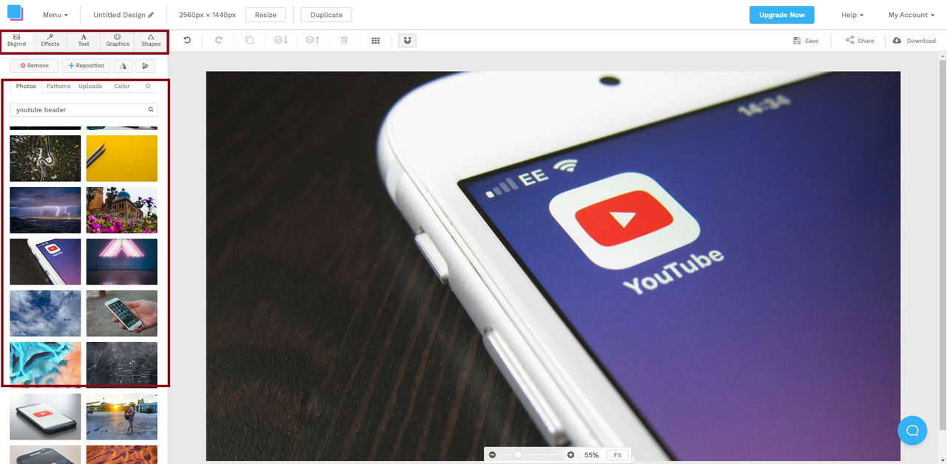Rename design via pencil icon
947x464 pixels.
tap(151, 15)
